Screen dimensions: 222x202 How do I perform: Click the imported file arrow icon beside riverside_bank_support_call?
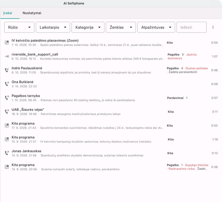pyautogui.click(x=7, y=56)
